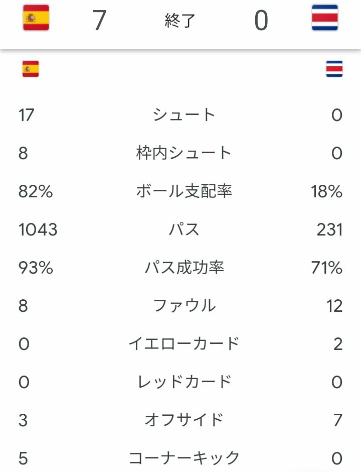Image resolution: width=361 pixels, height=472 pixels.
Task: Tap the large Costa Rica flag in header
Action: coord(324,18)
